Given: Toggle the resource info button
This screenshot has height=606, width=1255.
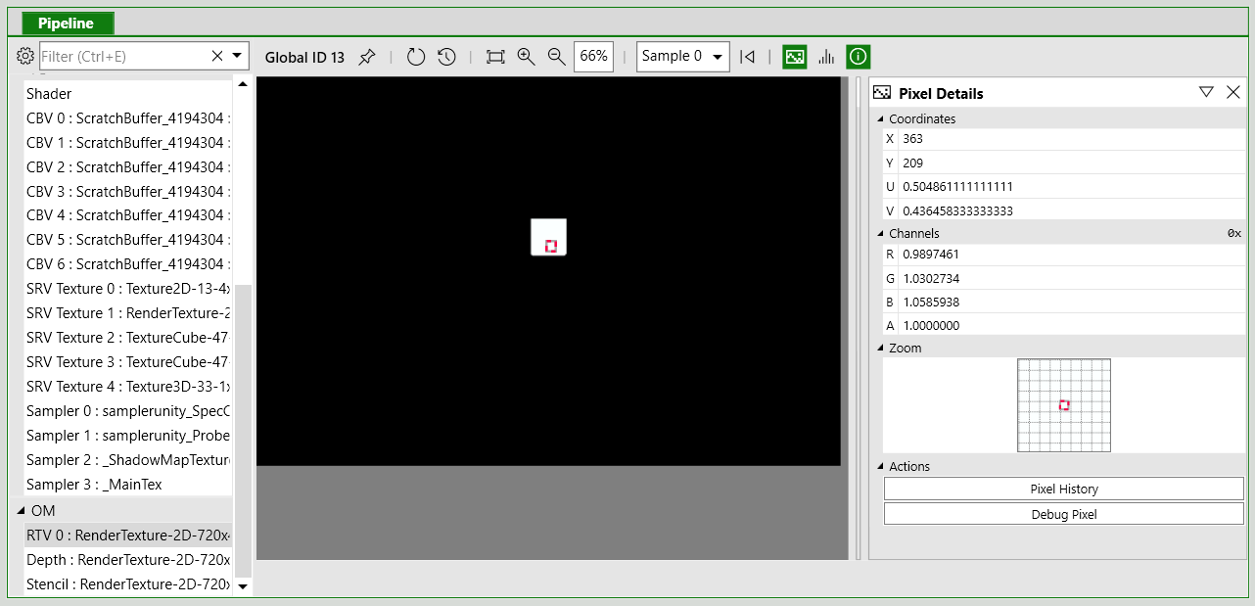Looking at the screenshot, I should pyautogui.click(x=859, y=57).
